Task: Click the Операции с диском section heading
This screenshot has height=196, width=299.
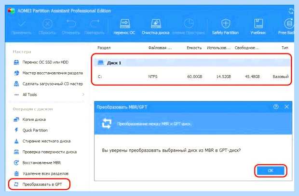Action: pyautogui.click(x=33, y=109)
